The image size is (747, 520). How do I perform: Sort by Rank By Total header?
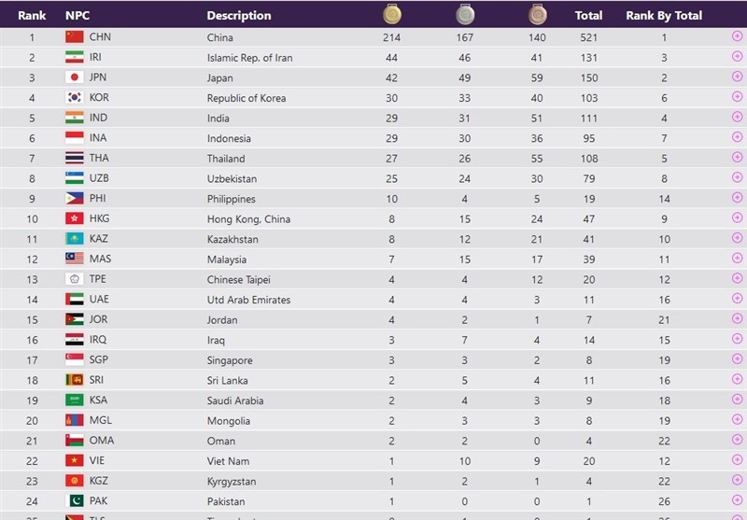click(x=664, y=15)
